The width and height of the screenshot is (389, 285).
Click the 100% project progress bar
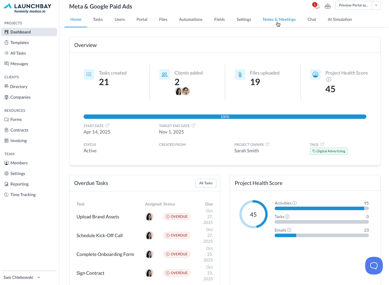point(225,117)
